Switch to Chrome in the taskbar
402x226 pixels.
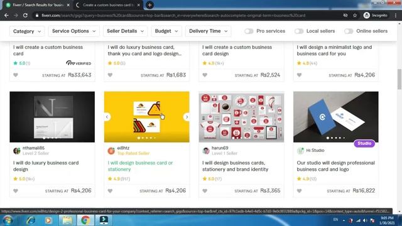point(85,220)
